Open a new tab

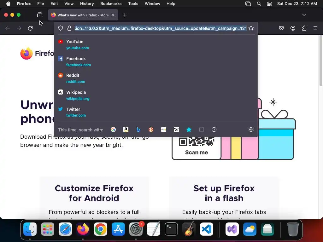click(125, 15)
